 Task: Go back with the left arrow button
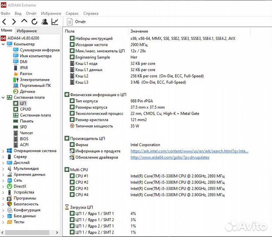point(4,22)
